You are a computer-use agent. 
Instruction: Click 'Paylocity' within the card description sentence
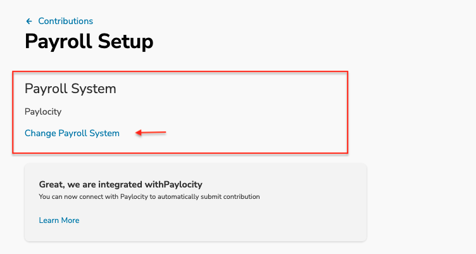click(x=134, y=196)
